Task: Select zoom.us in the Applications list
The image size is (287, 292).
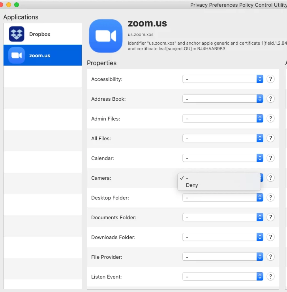Action: click(43, 55)
